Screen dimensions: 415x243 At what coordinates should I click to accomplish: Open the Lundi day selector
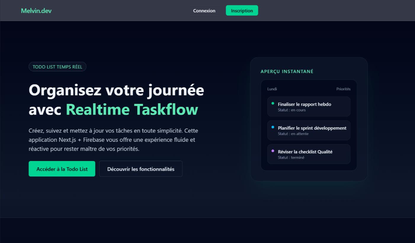[x=272, y=89]
